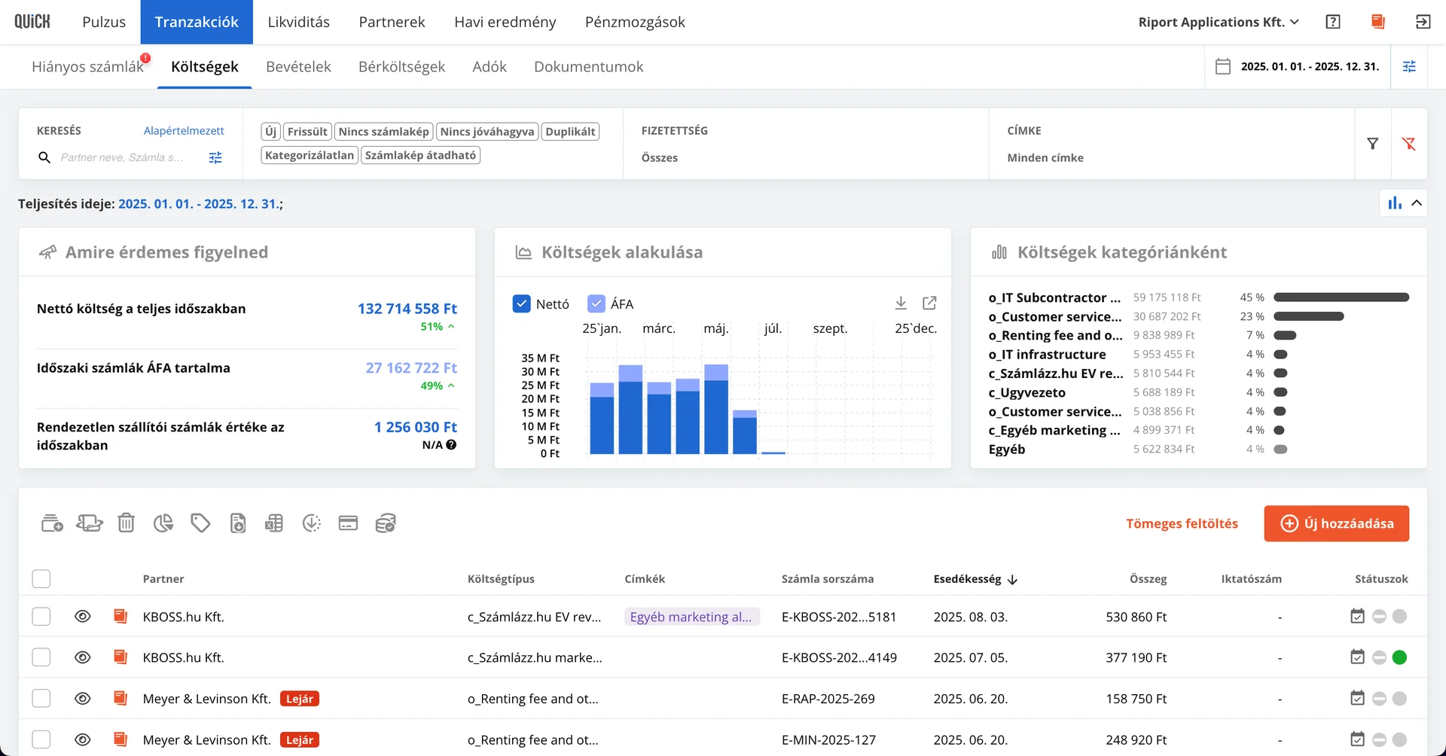Click the Excel spreadsheet export icon

[274, 523]
